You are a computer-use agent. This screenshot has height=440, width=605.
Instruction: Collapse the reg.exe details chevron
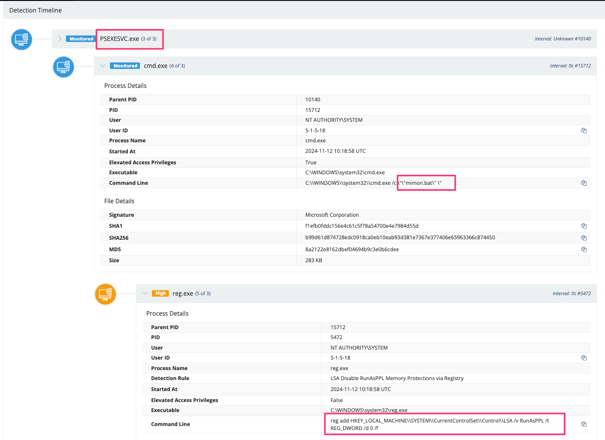pyautogui.click(x=144, y=294)
